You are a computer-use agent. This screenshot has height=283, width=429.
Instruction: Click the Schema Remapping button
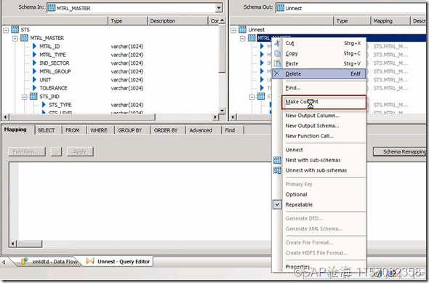click(400, 151)
